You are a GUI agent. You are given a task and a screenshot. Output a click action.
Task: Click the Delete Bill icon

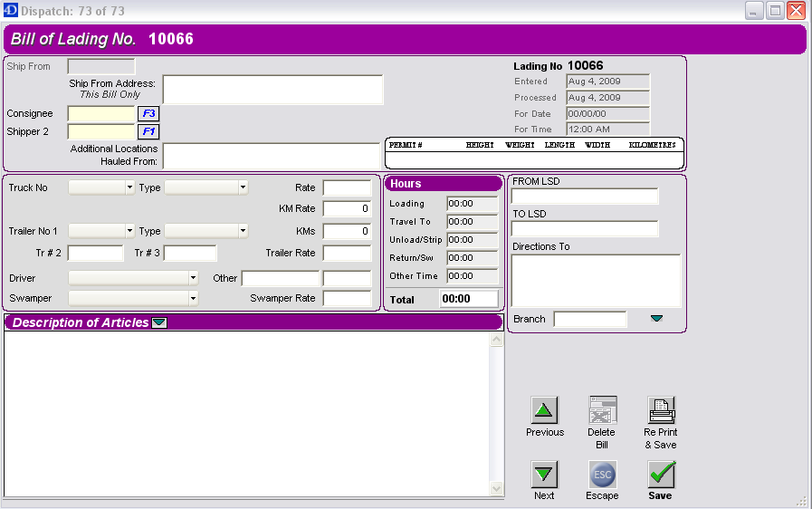602,410
